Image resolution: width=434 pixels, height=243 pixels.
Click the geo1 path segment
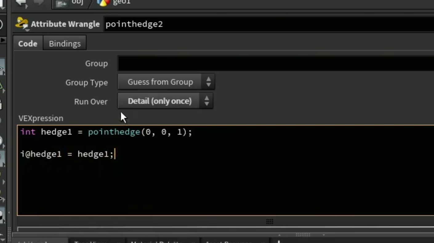(122, 2)
